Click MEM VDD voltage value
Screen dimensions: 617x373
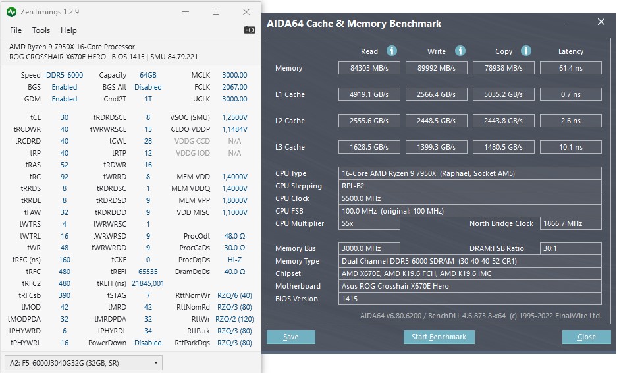pos(234,177)
